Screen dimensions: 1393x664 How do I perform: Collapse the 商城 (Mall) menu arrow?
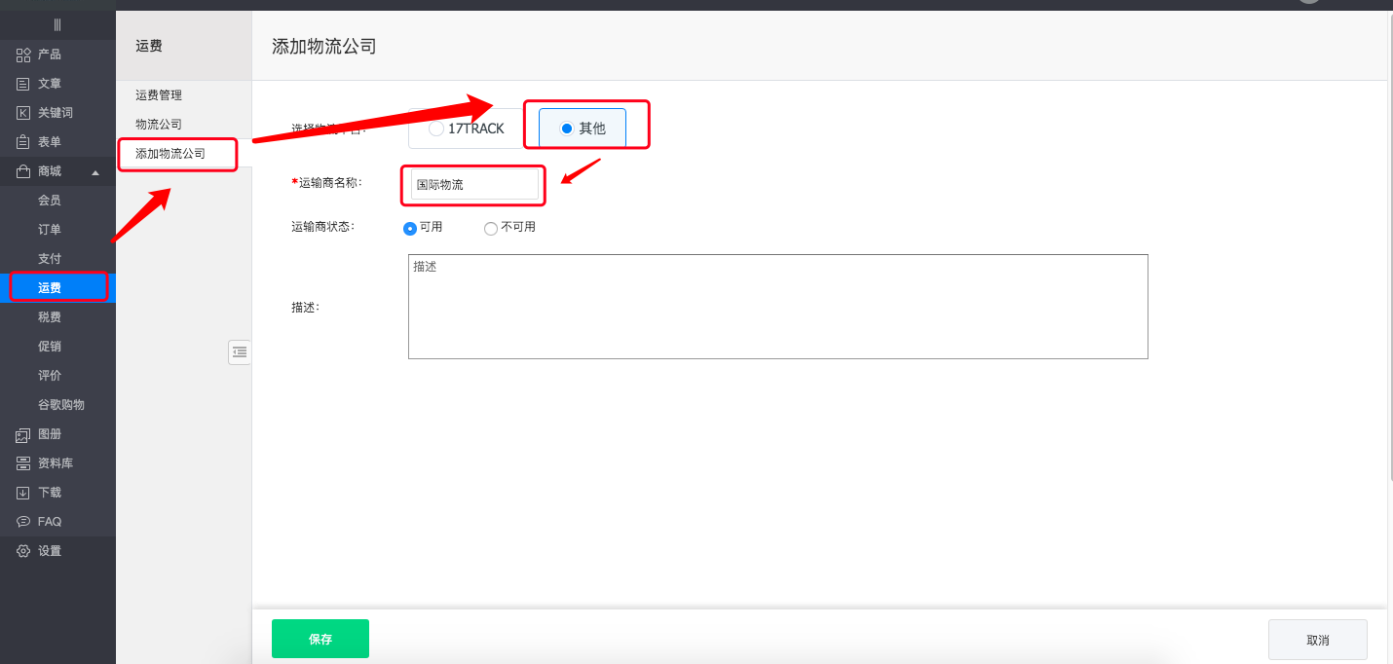[94, 172]
